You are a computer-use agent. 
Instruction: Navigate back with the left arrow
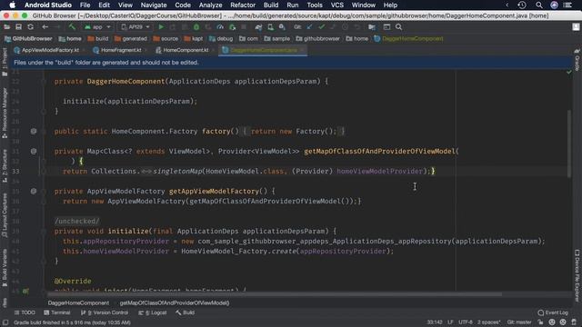coord(45,27)
